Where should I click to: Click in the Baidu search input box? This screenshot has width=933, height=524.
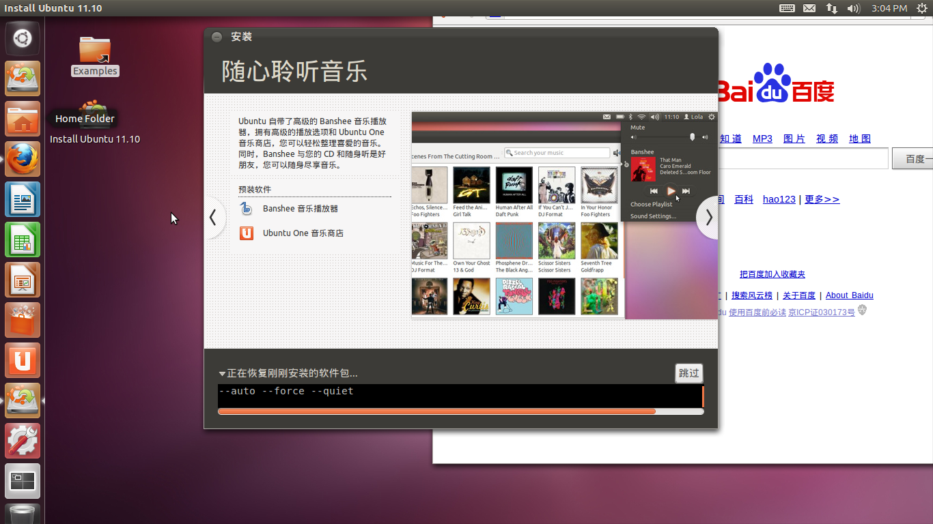[x=803, y=159]
